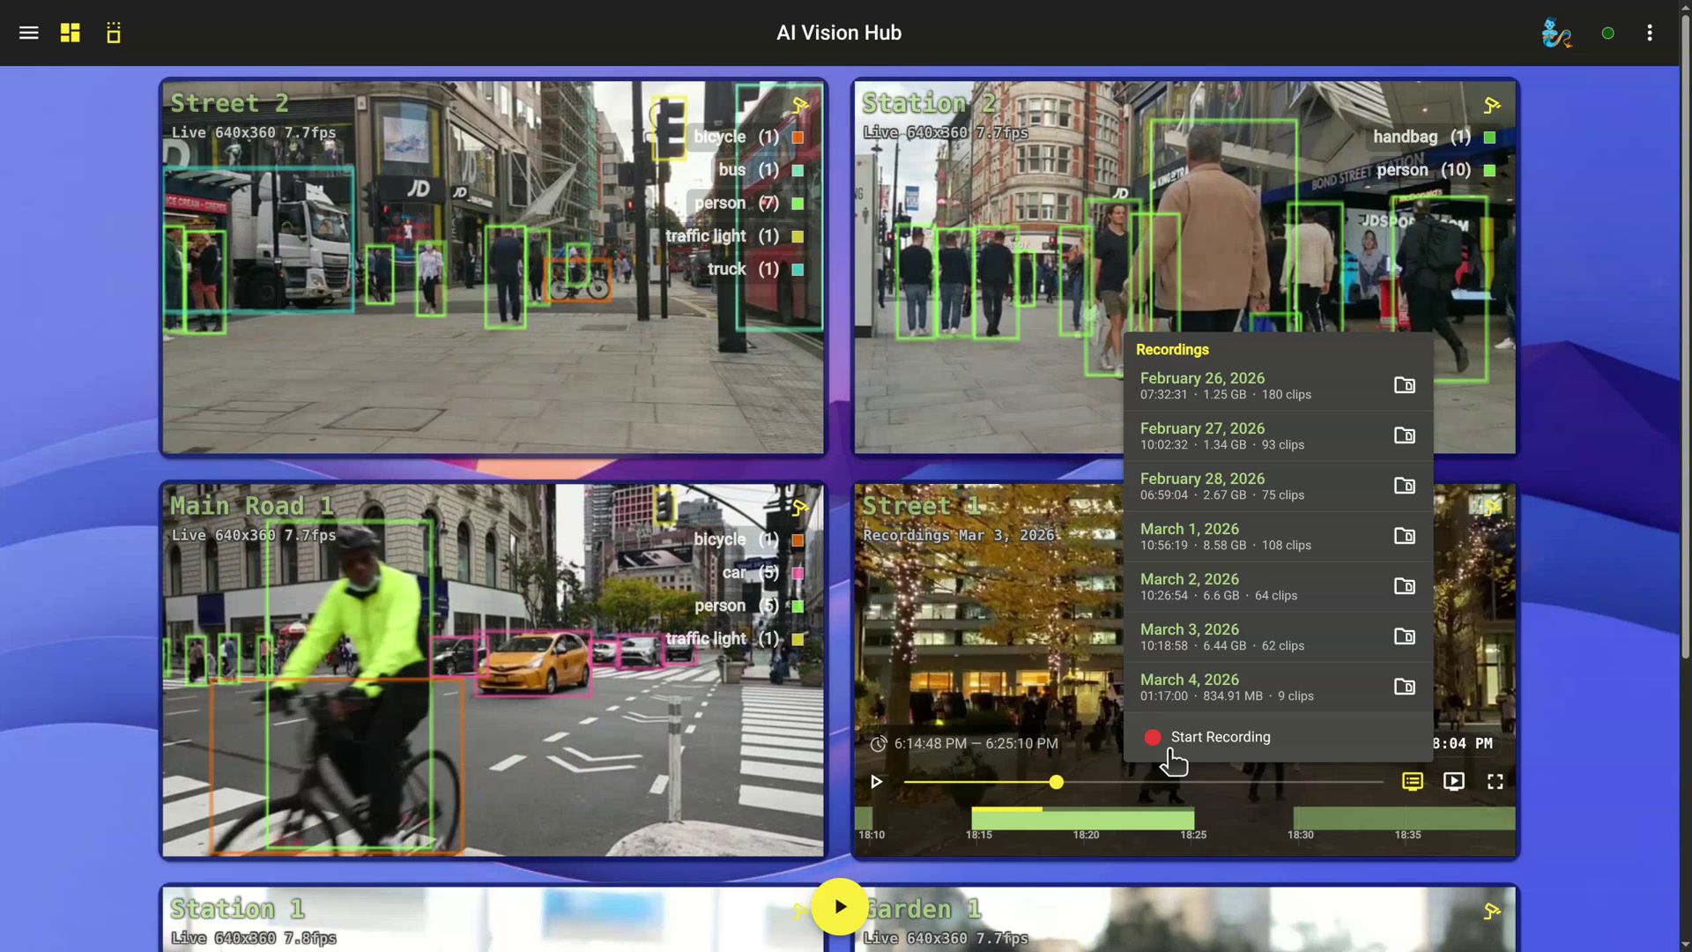Toggle fullscreen for Street 1 player

click(1495, 782)
